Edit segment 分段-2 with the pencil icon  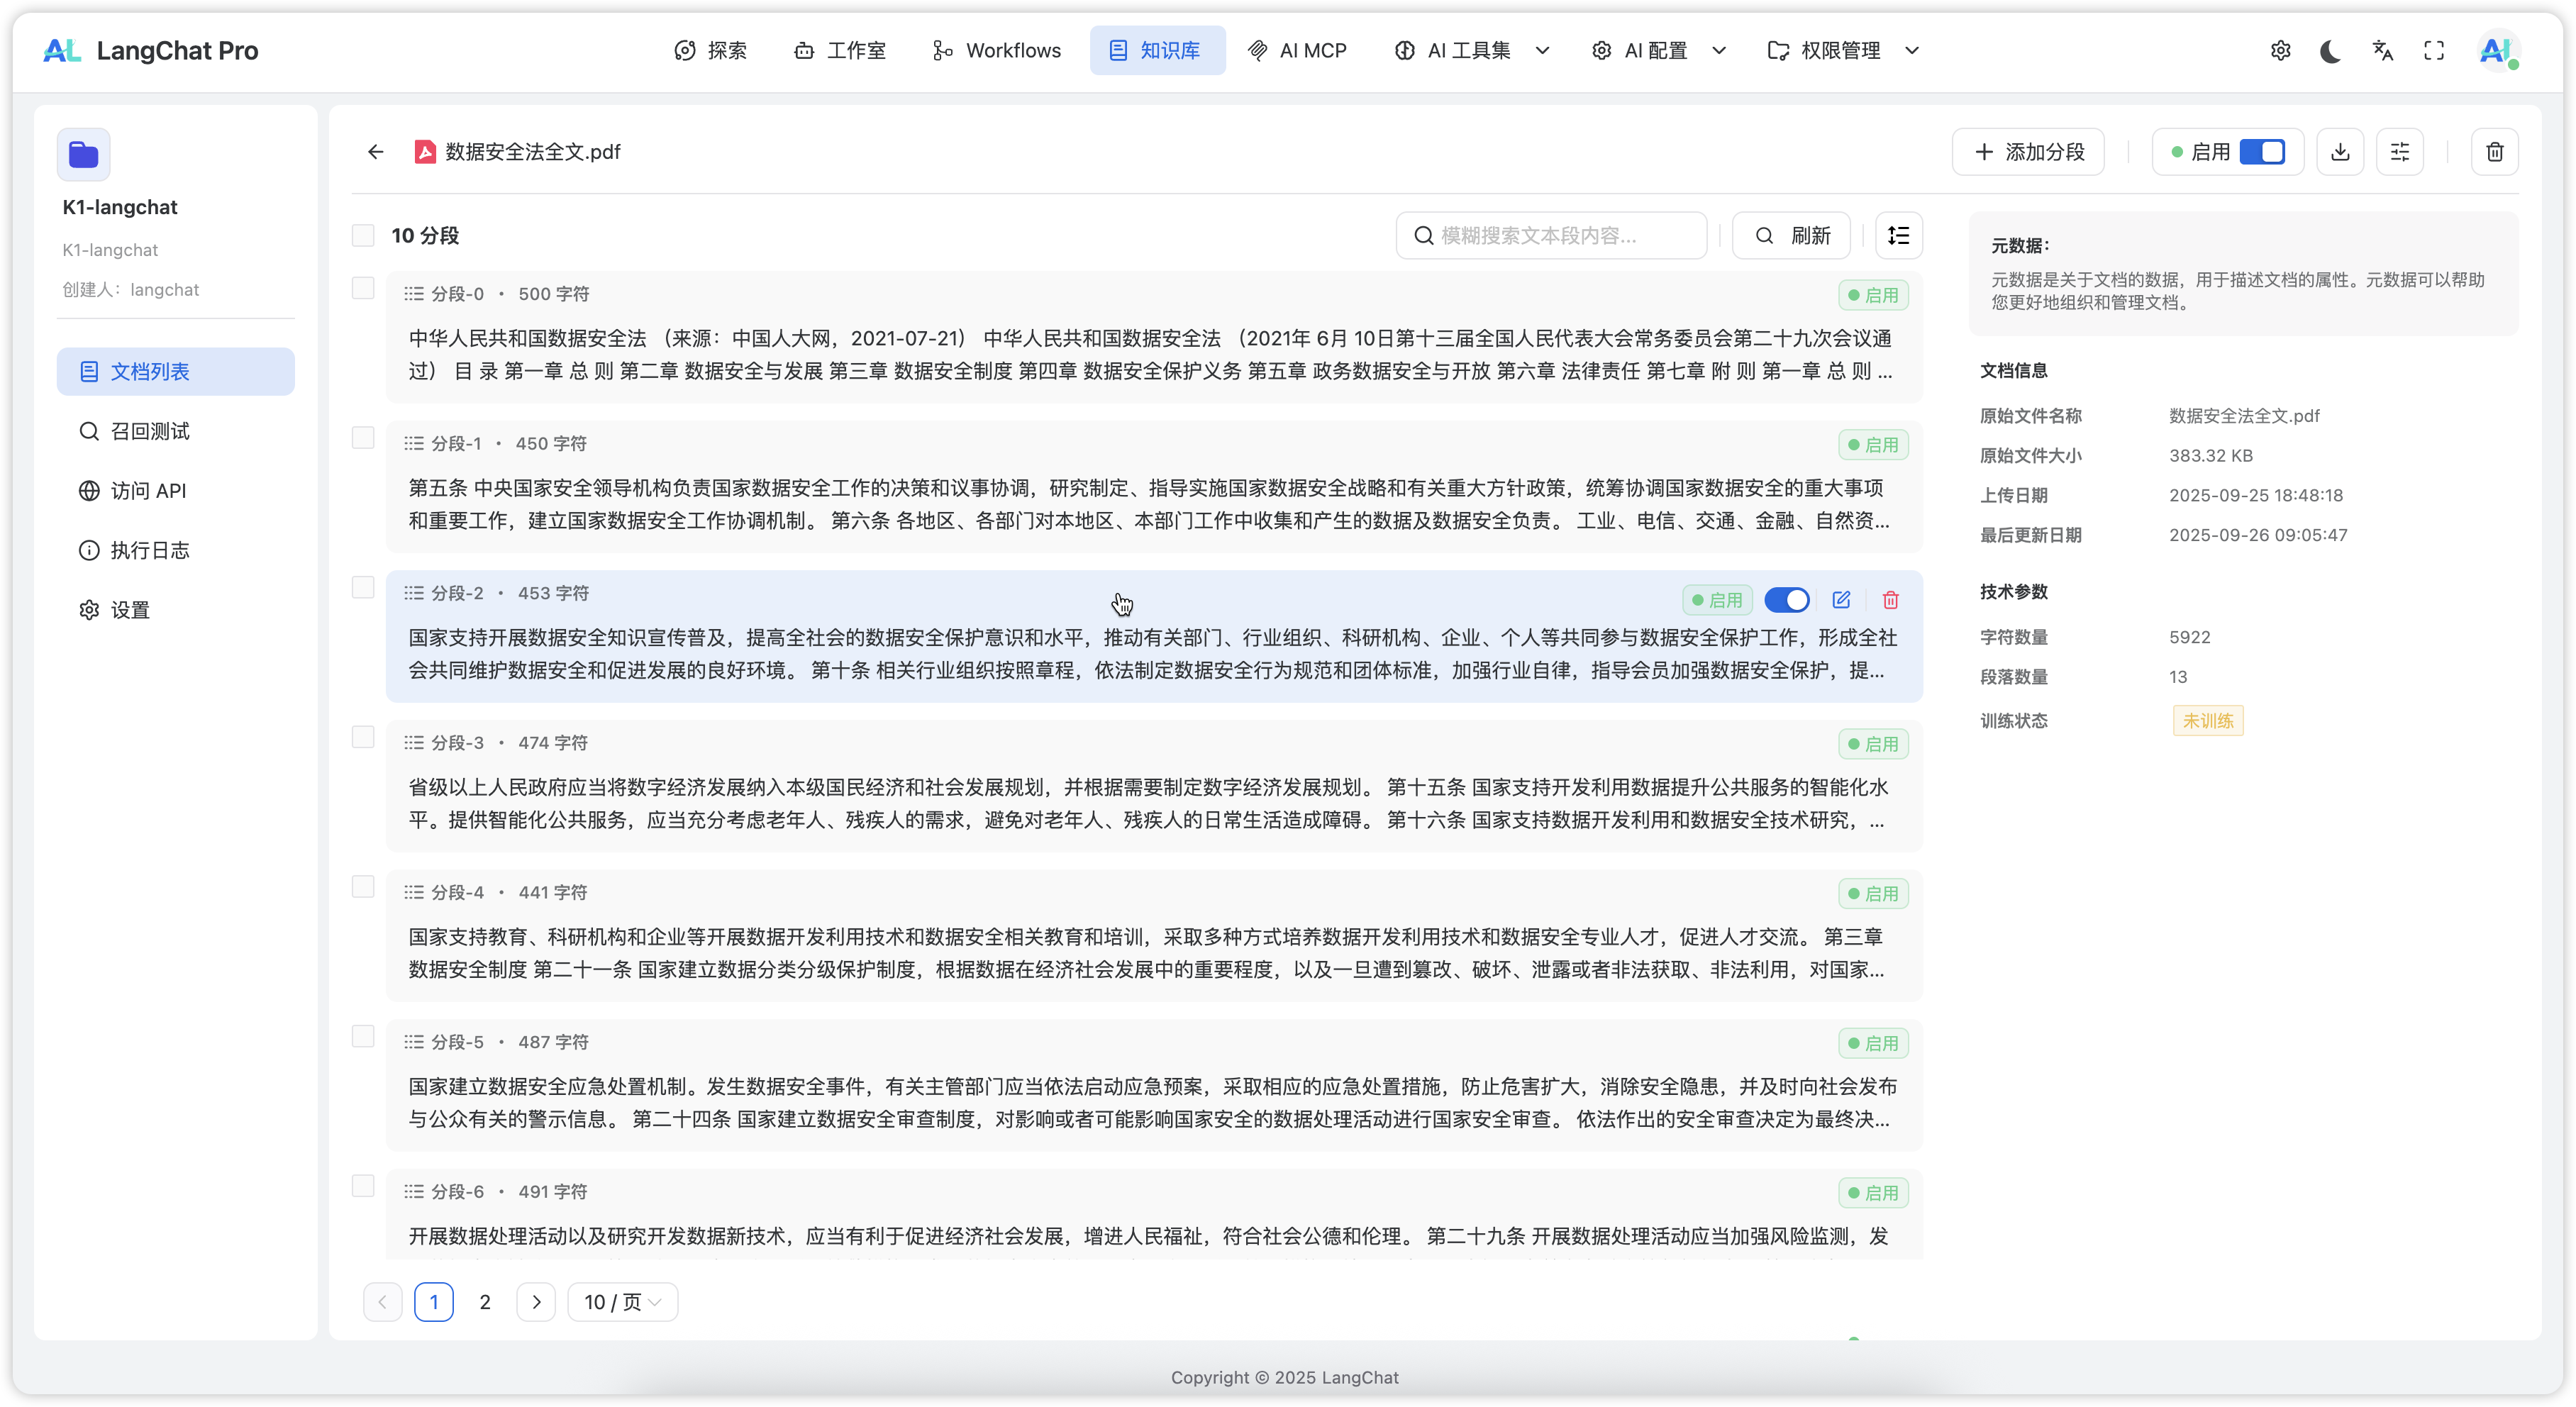1841,600
